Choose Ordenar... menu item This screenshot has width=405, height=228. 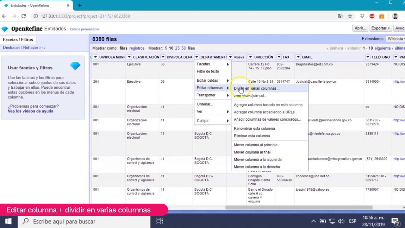pyautogui.click(x=213, y=104)
